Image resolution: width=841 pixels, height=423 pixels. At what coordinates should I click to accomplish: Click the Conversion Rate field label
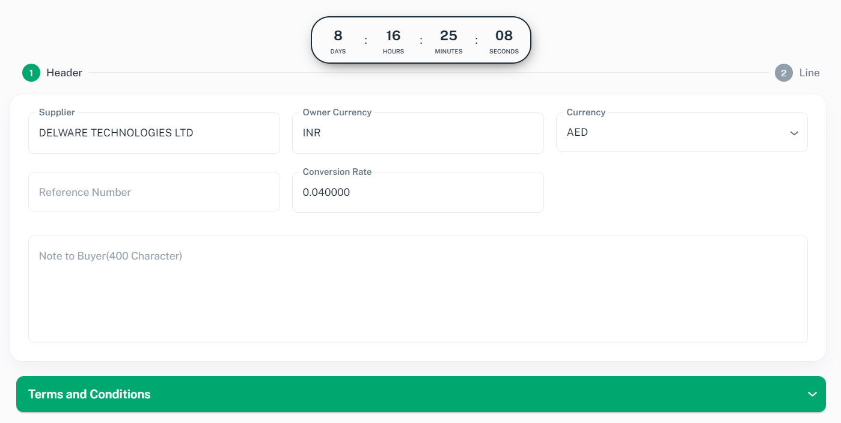pyautogui.click(x=337, y=172)
